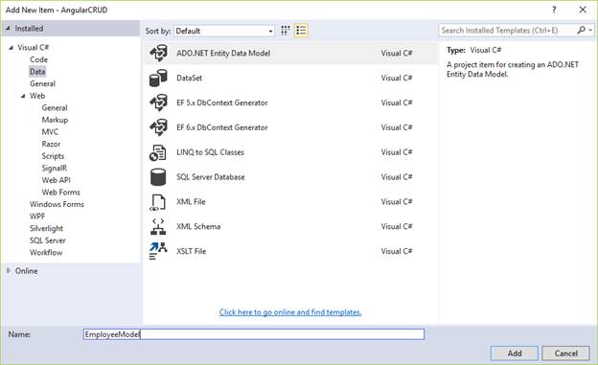The height and width of the screenshot is (365, 598).
Task: Open the help question mark button
Action: [554, 10]
